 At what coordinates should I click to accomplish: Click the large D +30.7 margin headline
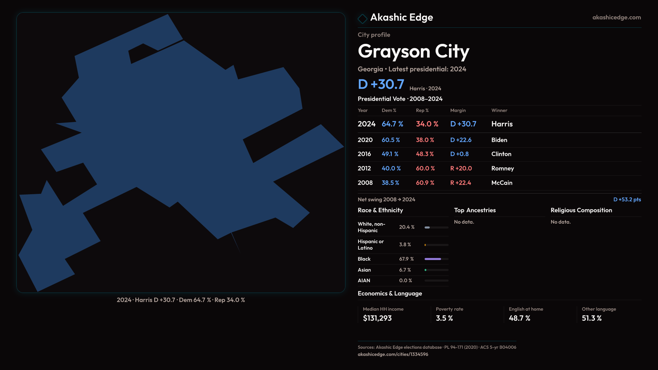point(381,84)
